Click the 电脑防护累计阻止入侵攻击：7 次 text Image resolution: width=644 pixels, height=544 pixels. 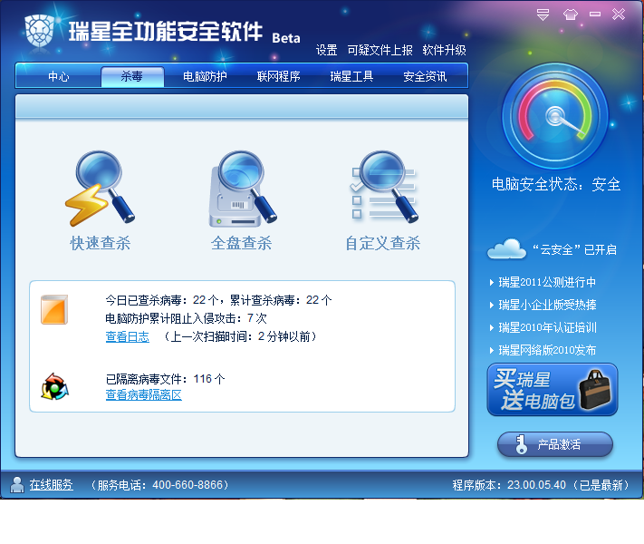(186, 318)
